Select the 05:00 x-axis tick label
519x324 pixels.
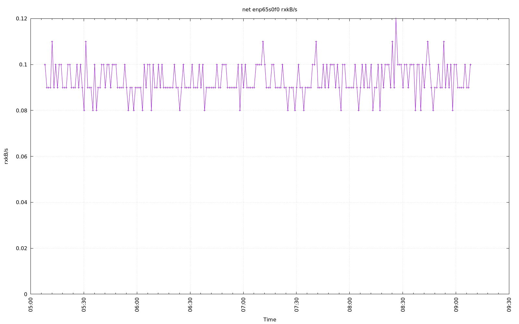pos(31,305)
